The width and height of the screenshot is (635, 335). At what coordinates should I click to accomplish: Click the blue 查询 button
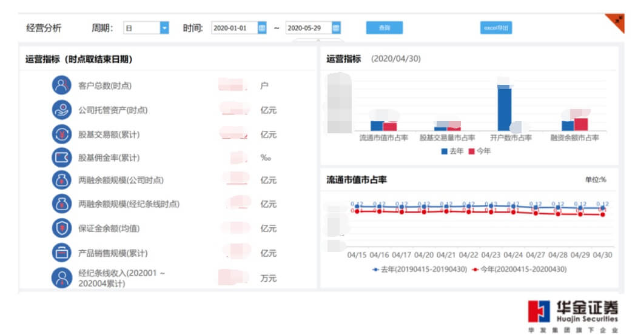click(385, 27)
